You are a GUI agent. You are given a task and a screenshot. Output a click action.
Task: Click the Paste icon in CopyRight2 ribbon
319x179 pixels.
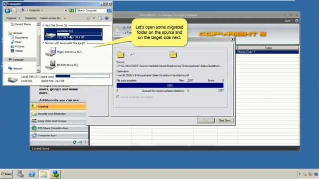coord(117,30)
